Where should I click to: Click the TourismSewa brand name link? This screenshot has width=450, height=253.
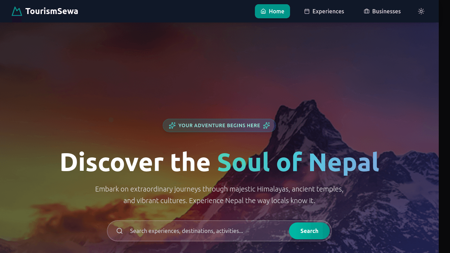(x=52, y=11)
